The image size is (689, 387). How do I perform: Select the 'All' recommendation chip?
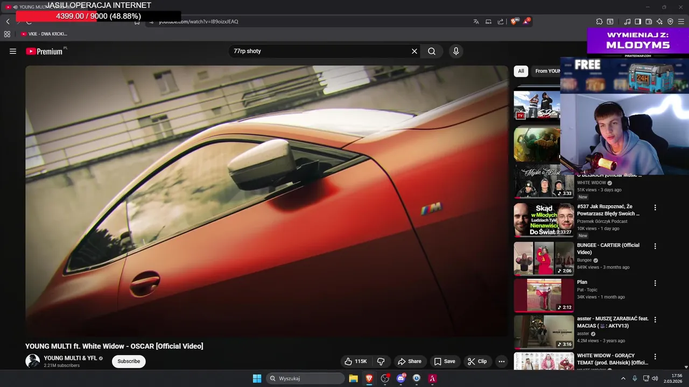pos(521,71)
